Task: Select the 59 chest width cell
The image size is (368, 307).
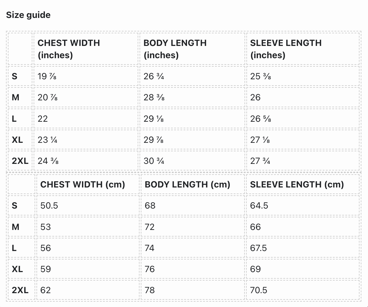Action: [x=46, y=269]
